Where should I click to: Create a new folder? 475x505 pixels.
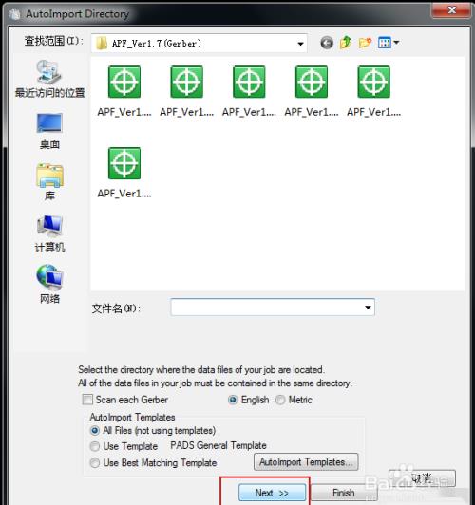(365, 43)
